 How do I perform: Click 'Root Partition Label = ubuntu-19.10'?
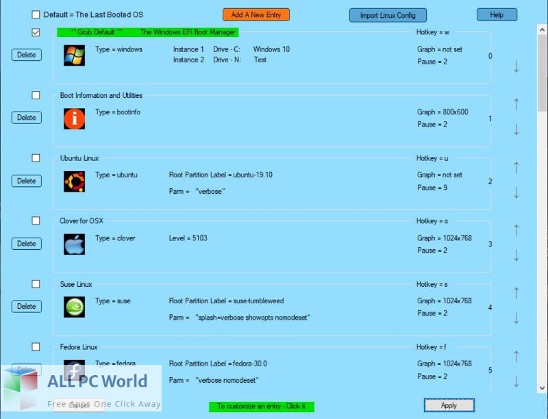(x=221, y=175)
